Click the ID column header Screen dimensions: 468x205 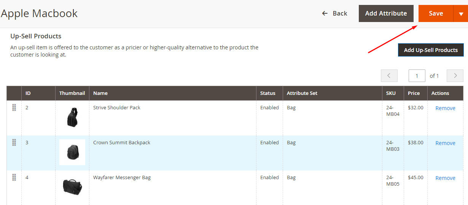pyautogui.click(x=38, y=93)
